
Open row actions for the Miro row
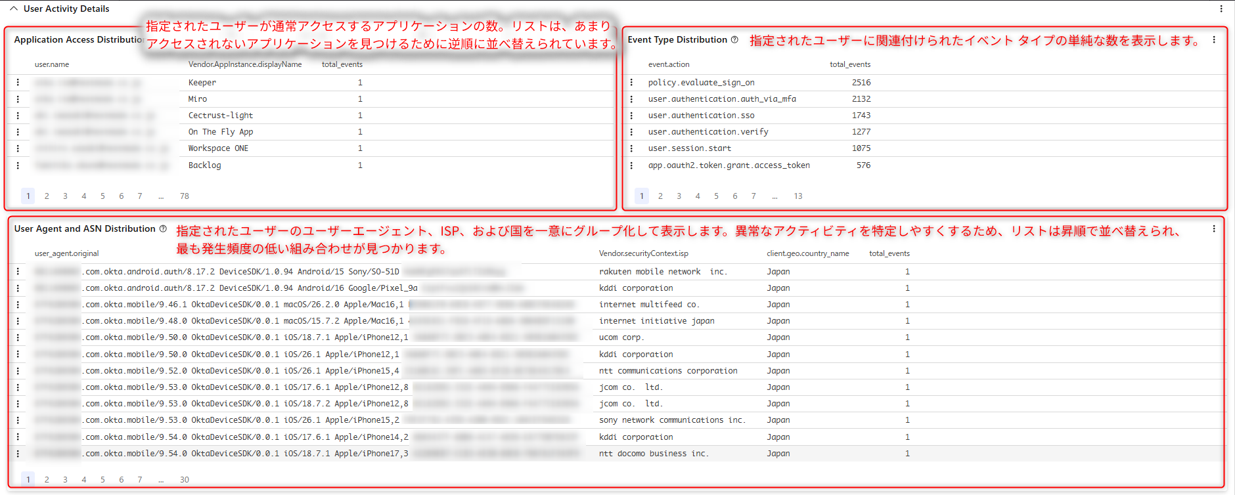coord(18,99)
